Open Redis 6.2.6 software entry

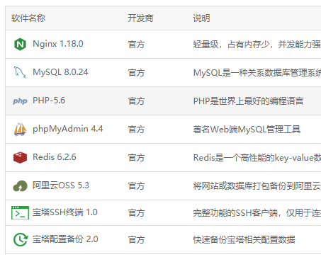tap(55, 157)
